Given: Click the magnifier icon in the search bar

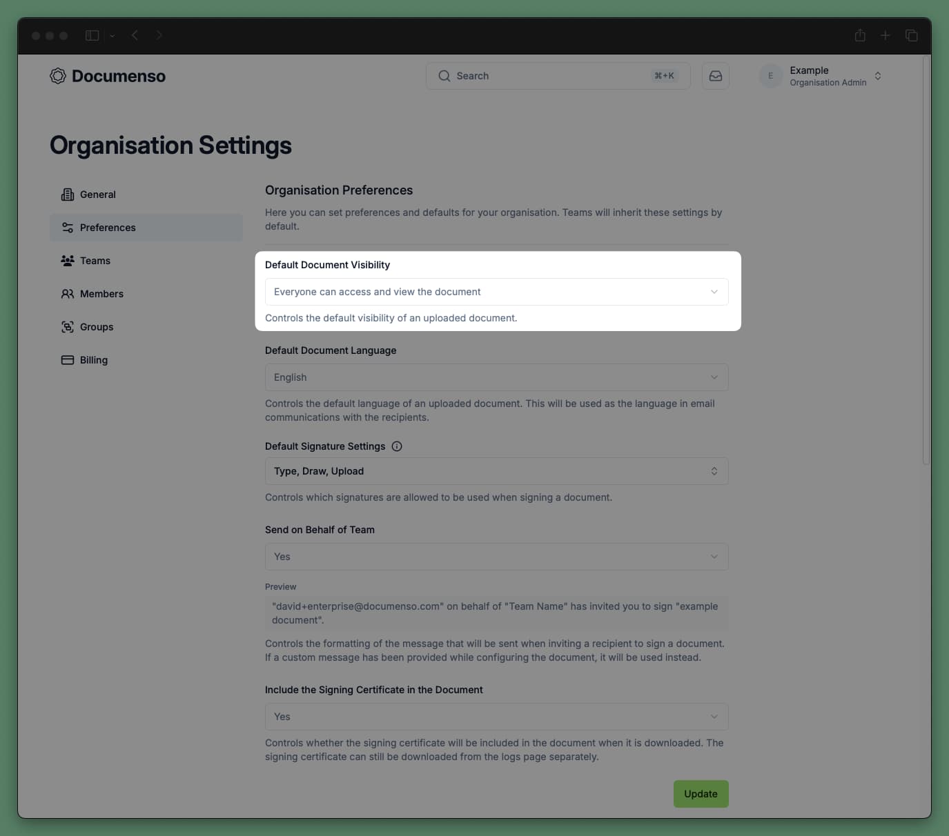Looking at the screenshot, I should (x=444, y=76).
